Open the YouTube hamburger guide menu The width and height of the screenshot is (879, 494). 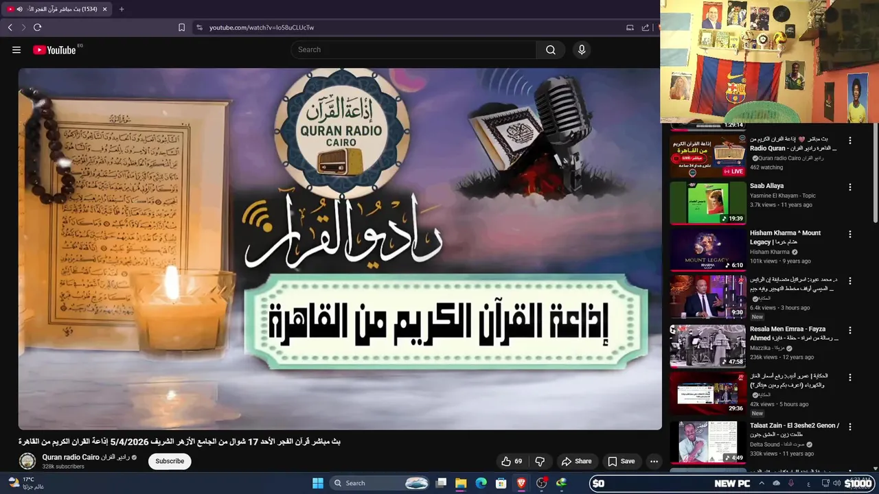coord(16,50)
